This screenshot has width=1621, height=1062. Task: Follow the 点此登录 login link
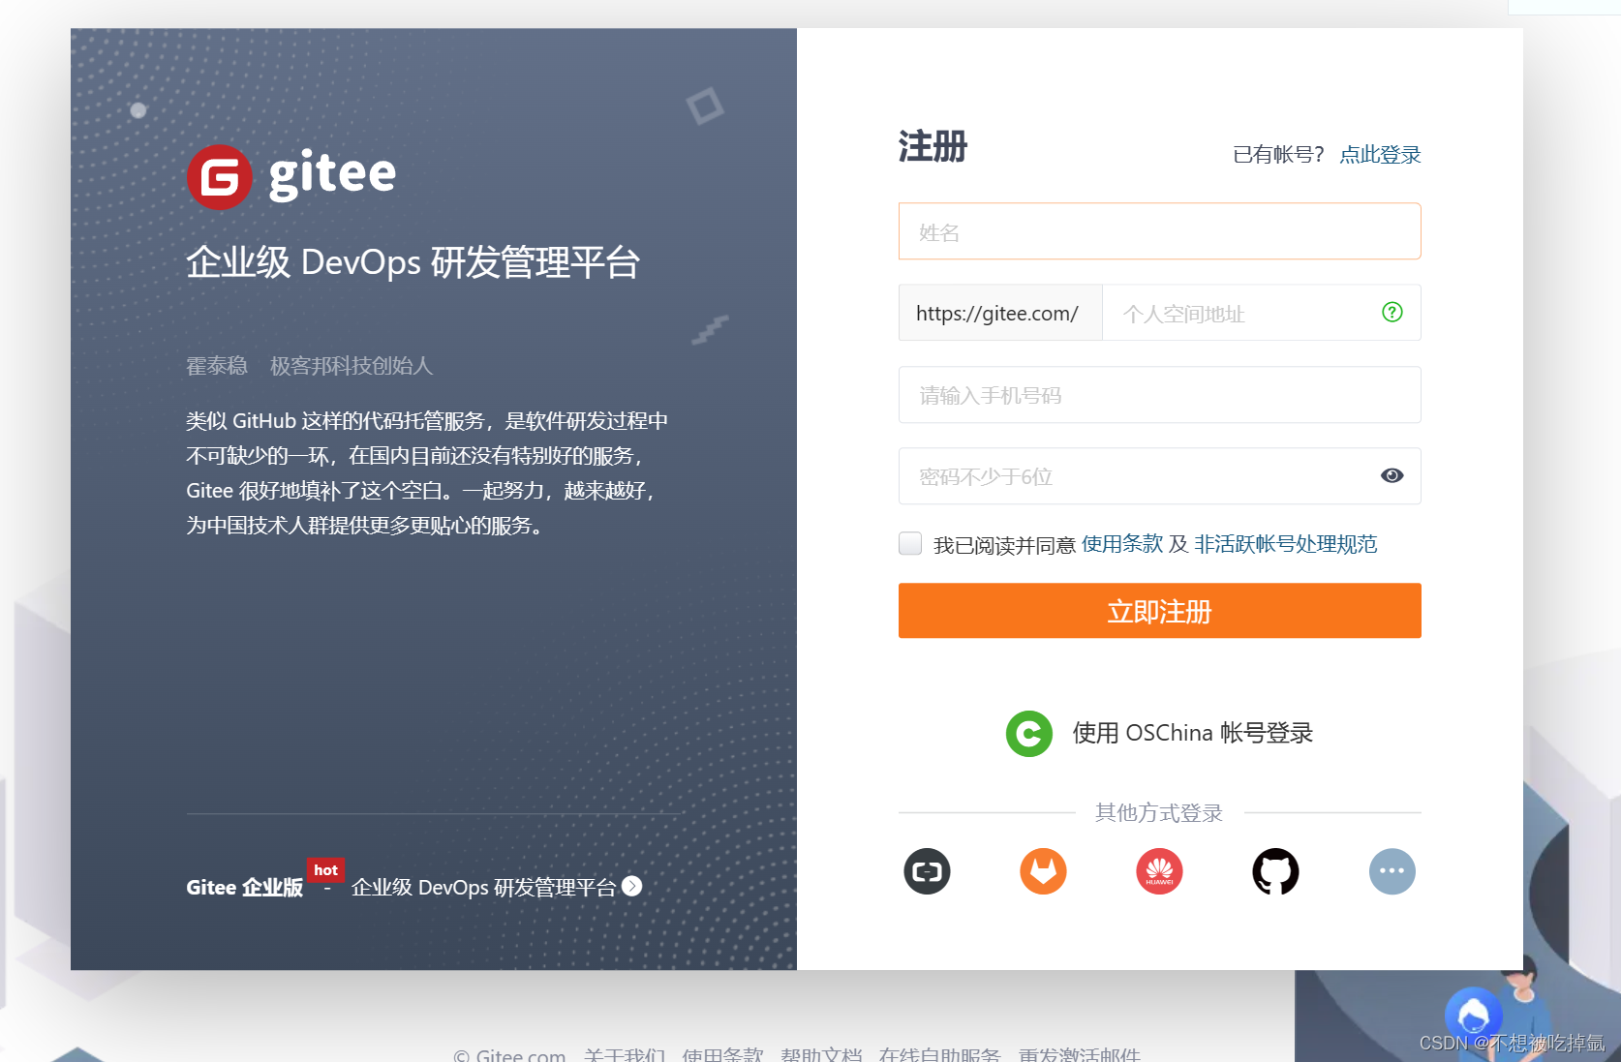coord(1380,155)
